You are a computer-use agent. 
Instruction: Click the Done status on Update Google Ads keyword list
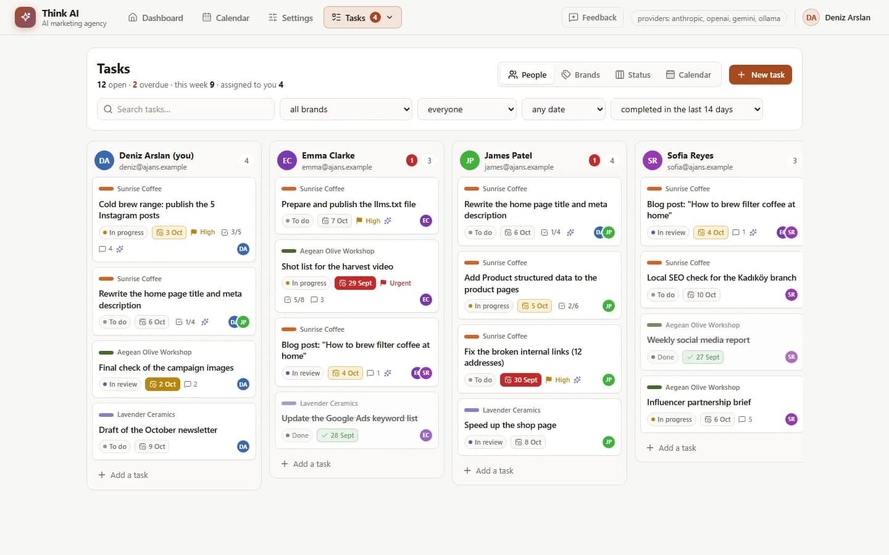tap(296, 435)
